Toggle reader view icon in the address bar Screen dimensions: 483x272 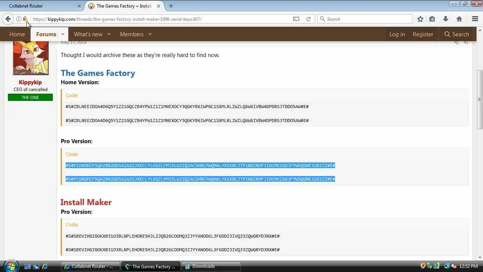[296, 19]
